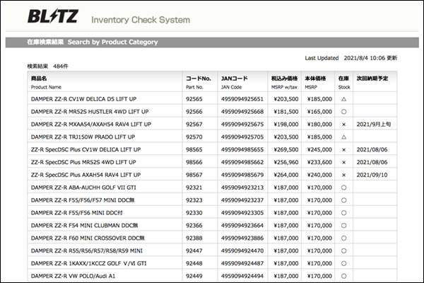
Task: Click JAN code 4959094925668
Action: point(242,112)
